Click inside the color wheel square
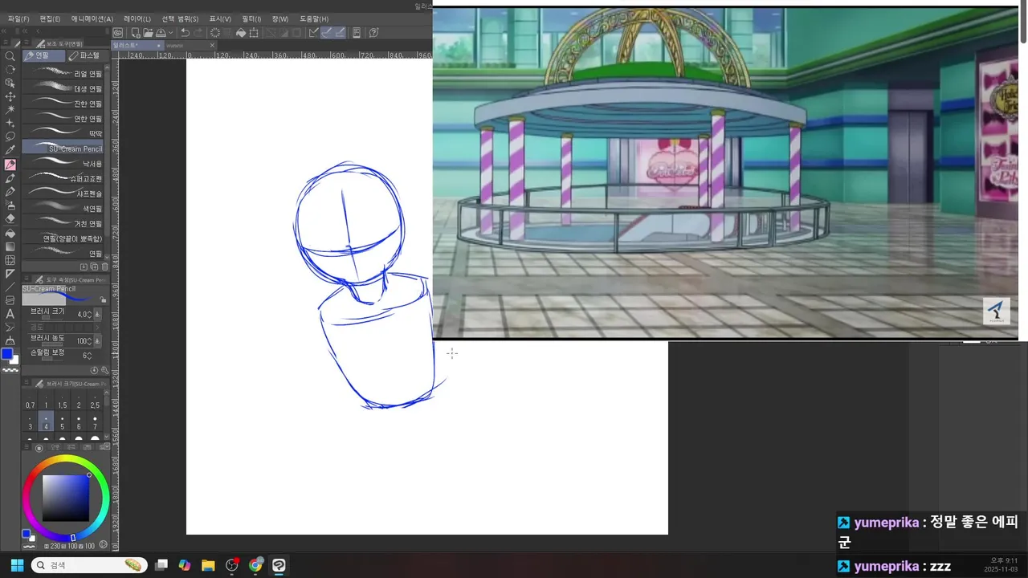 tap(65, 498)
